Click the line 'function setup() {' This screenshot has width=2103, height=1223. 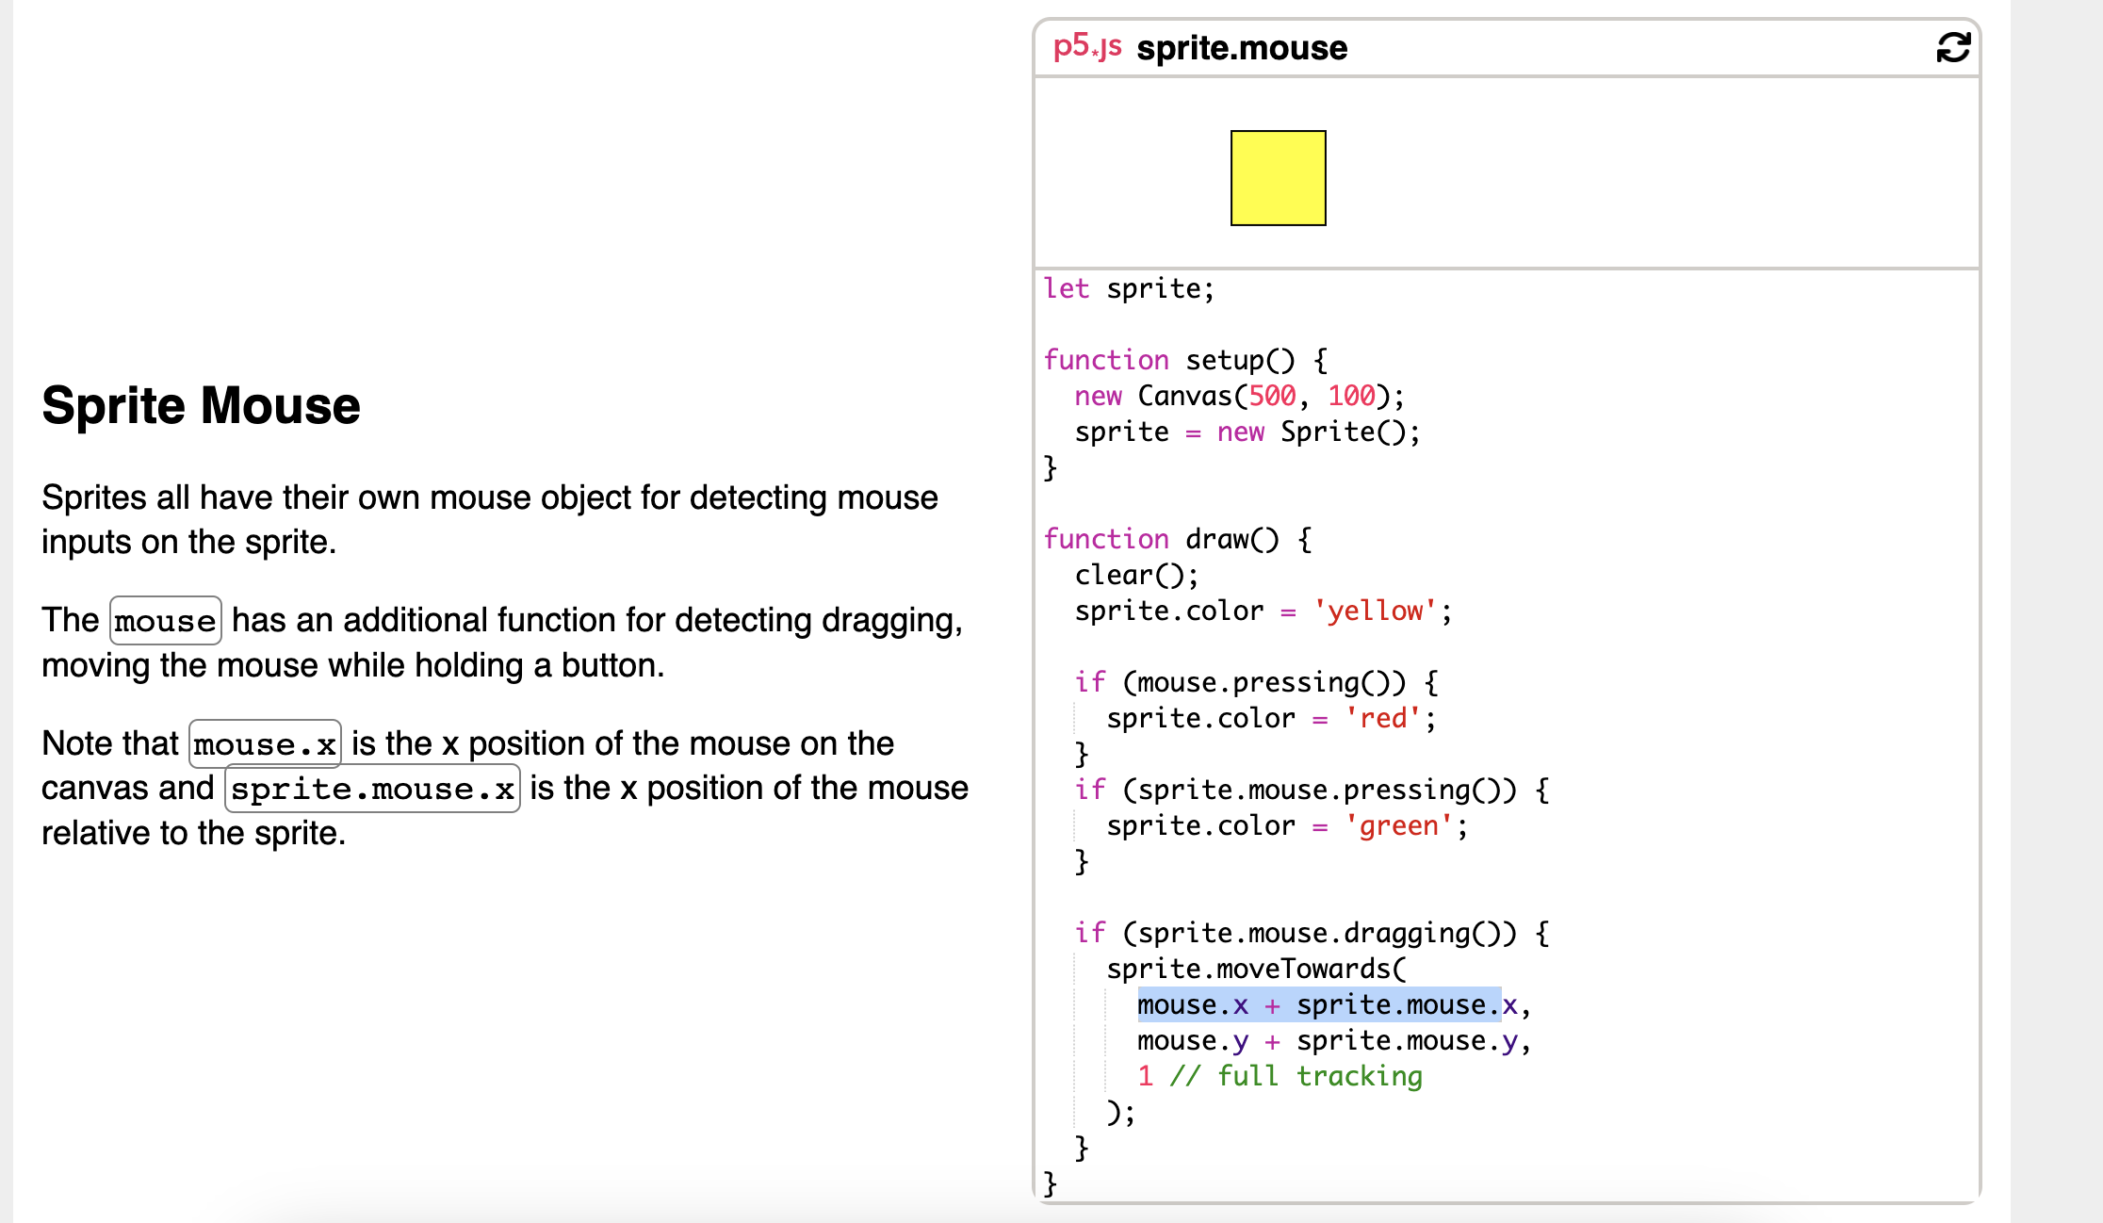click(x=1185, y=360)
